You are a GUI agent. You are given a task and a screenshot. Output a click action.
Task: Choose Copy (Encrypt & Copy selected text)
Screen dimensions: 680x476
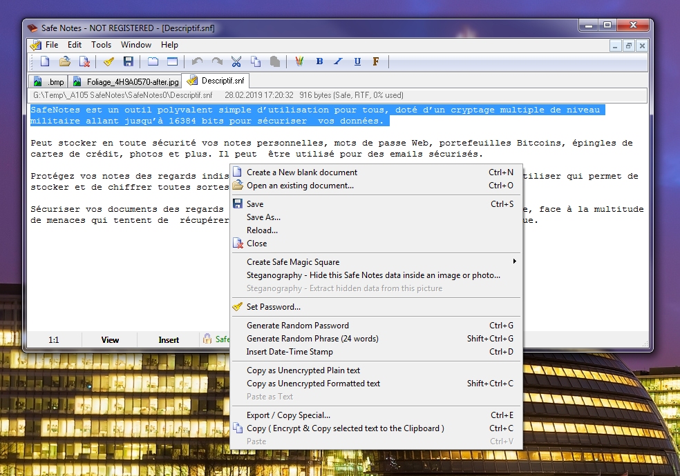[376, 428]
